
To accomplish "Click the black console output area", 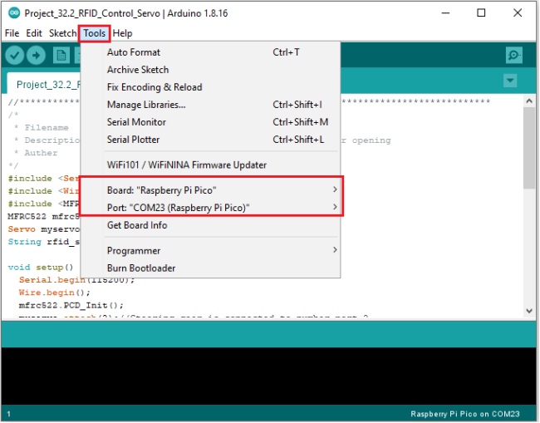I will (268, 376).
